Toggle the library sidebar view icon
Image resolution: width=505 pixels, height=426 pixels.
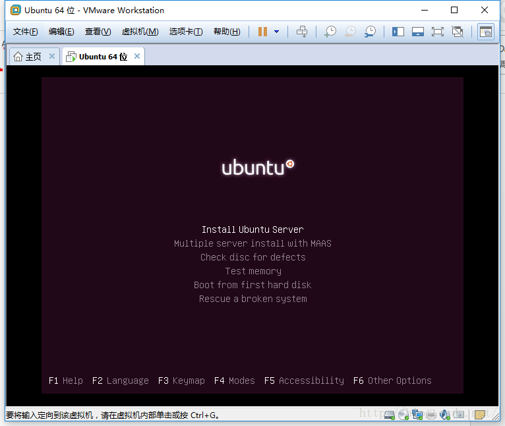(398, 32)
